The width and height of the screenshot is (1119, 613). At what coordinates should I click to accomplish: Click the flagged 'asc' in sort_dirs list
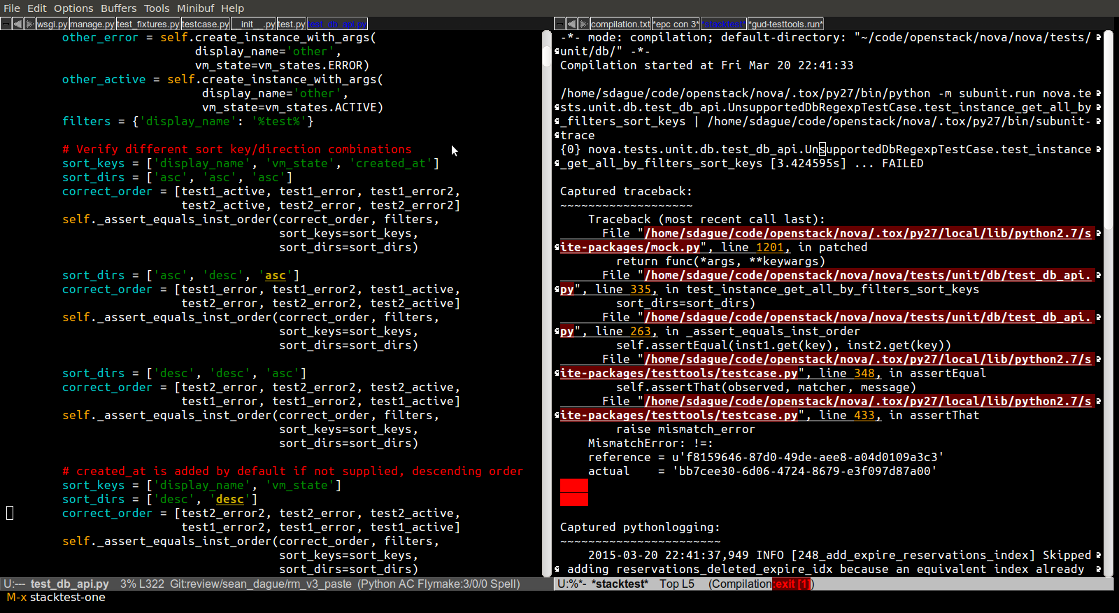tap(276, 276)
